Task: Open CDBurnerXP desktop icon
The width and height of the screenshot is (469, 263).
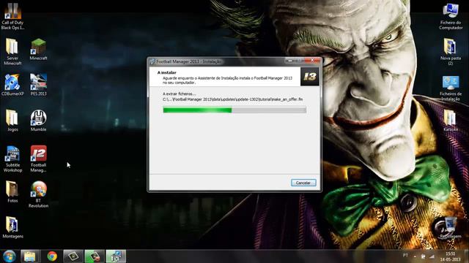Action: [x=12, y=85]
